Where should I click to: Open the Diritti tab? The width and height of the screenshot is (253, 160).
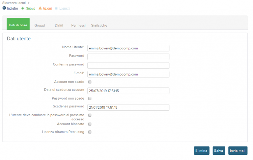[x=59, y=25]
